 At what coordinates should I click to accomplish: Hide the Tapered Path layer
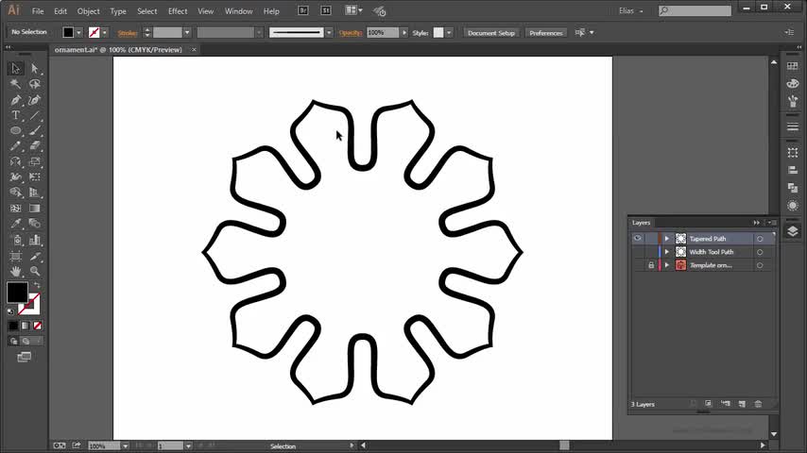[x=637, y=238]
